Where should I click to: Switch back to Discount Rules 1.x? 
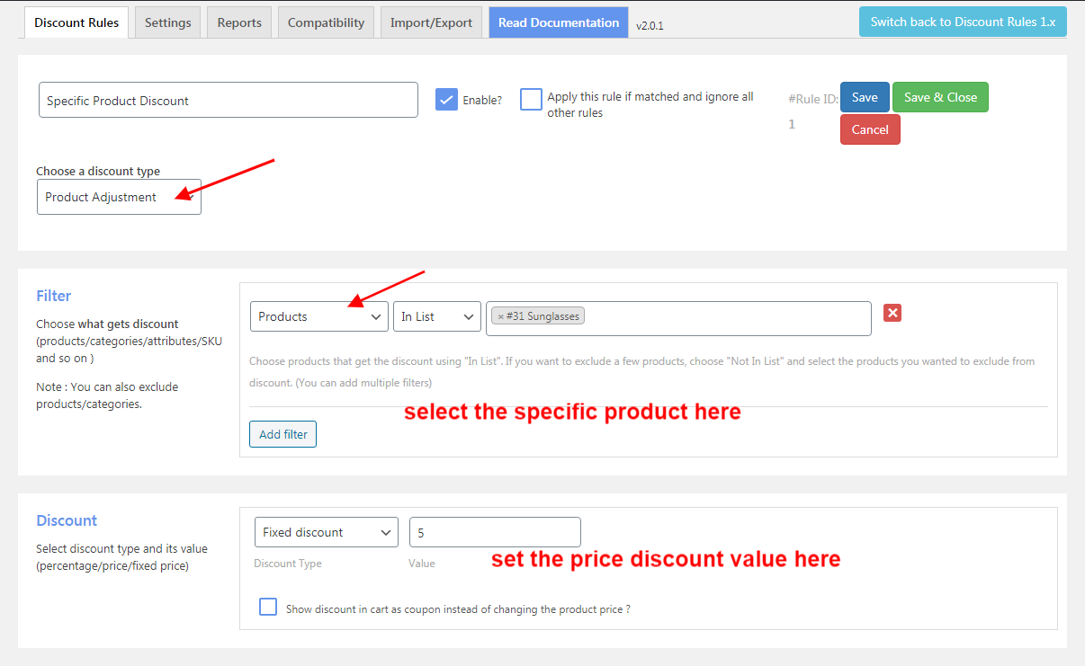[x=963, y=21]
